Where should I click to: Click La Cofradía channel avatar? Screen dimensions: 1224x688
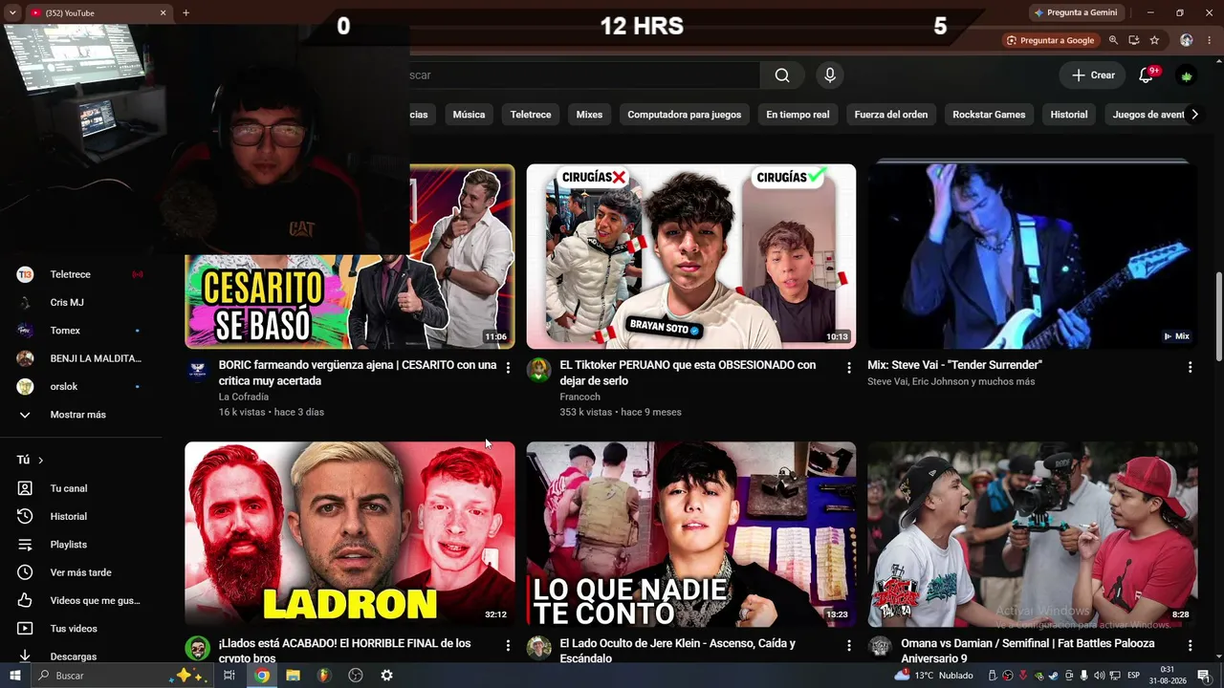point(197,371)
